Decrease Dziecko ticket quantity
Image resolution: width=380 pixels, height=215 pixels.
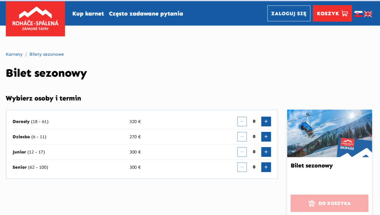pos(242,137)
